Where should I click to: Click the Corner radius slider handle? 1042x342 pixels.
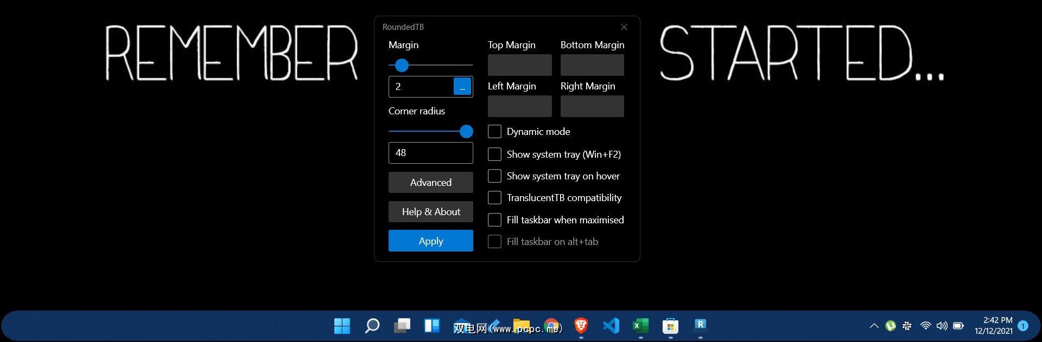(x=466, y=132)
